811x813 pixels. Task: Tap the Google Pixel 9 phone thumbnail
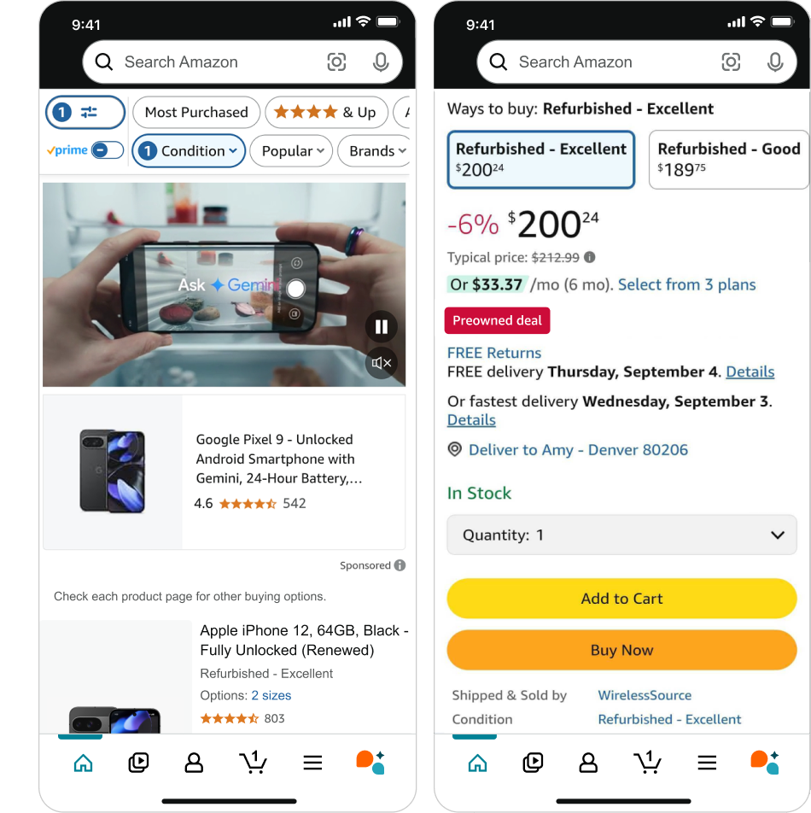click(113, 471)
